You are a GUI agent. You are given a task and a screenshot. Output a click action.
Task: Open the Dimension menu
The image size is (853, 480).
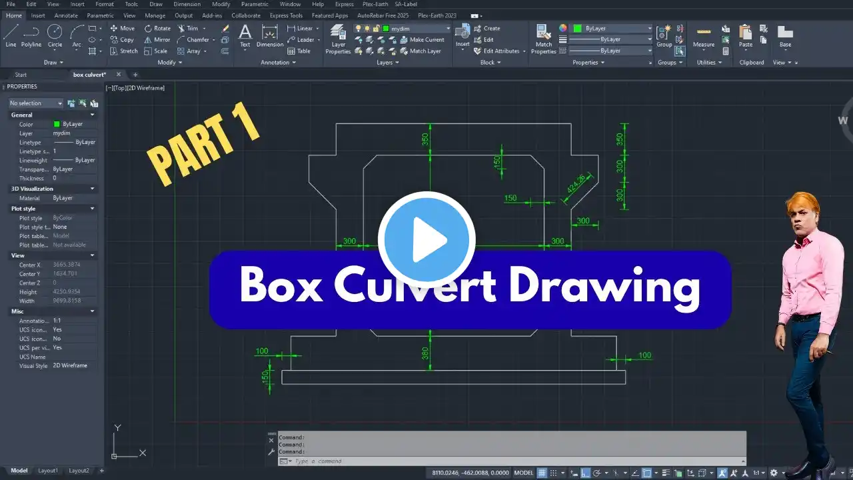(x=187, y=4)
